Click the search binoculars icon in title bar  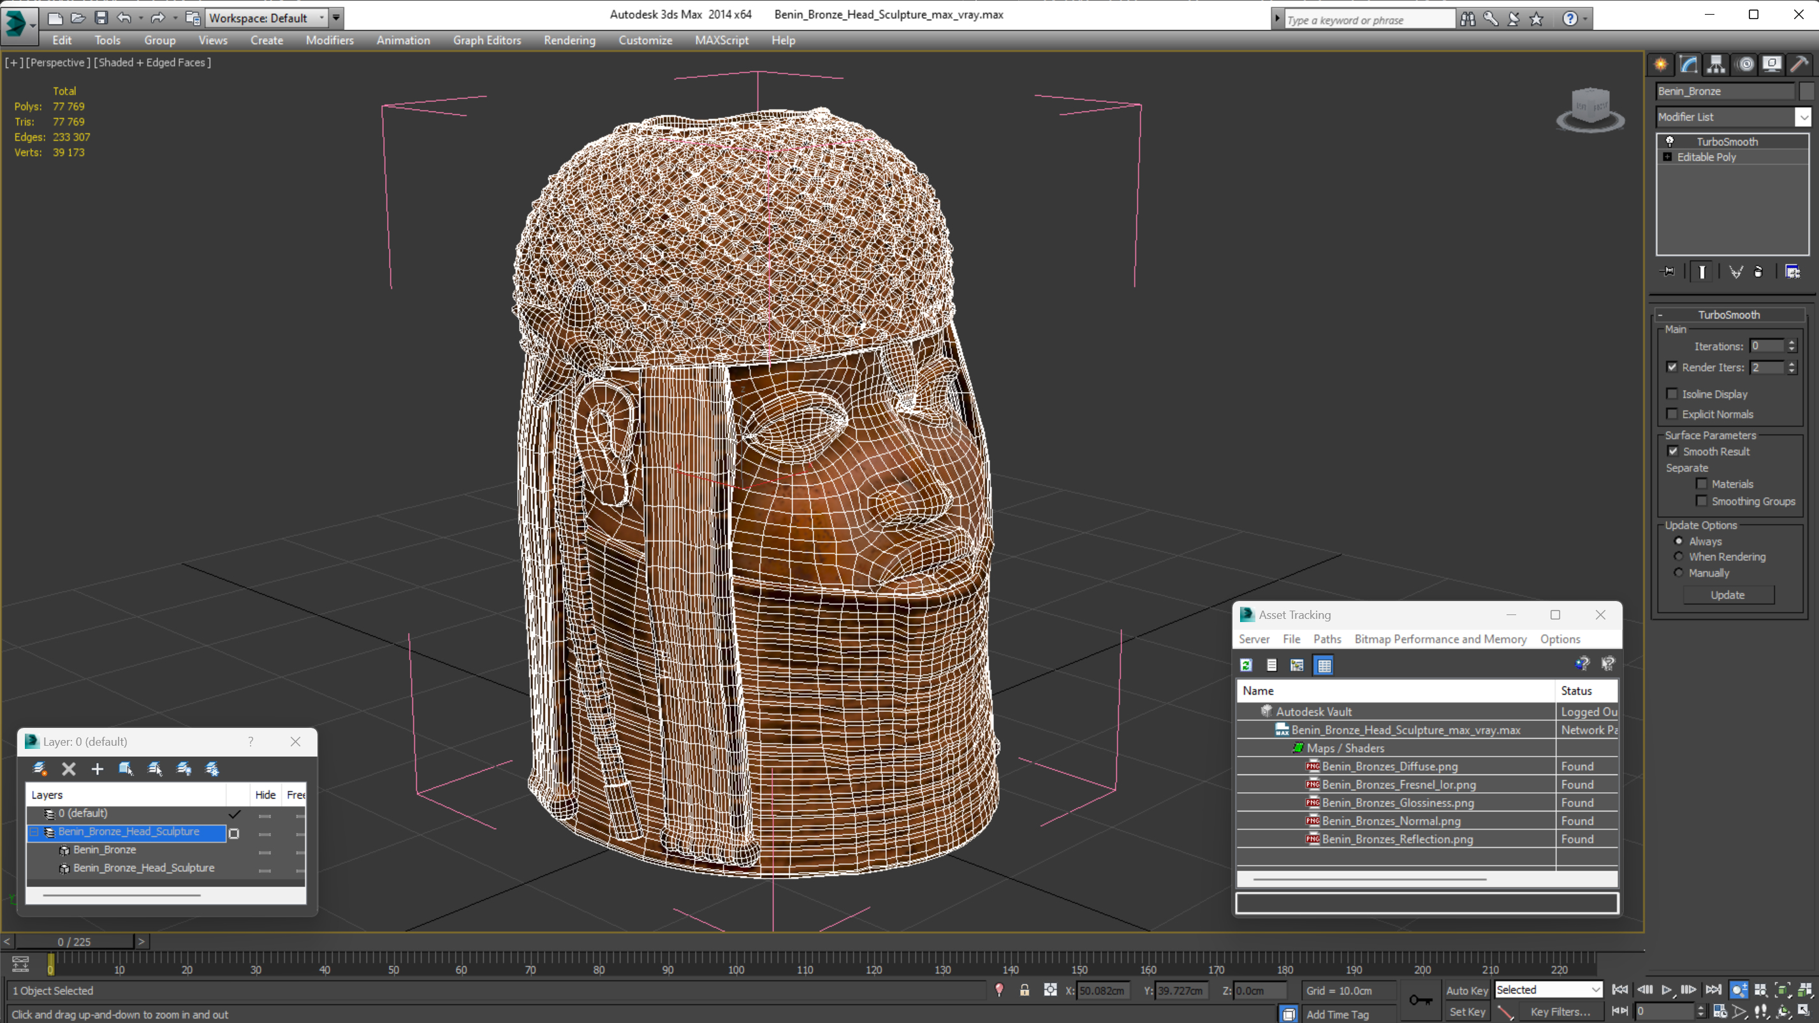pos(1467,19)
